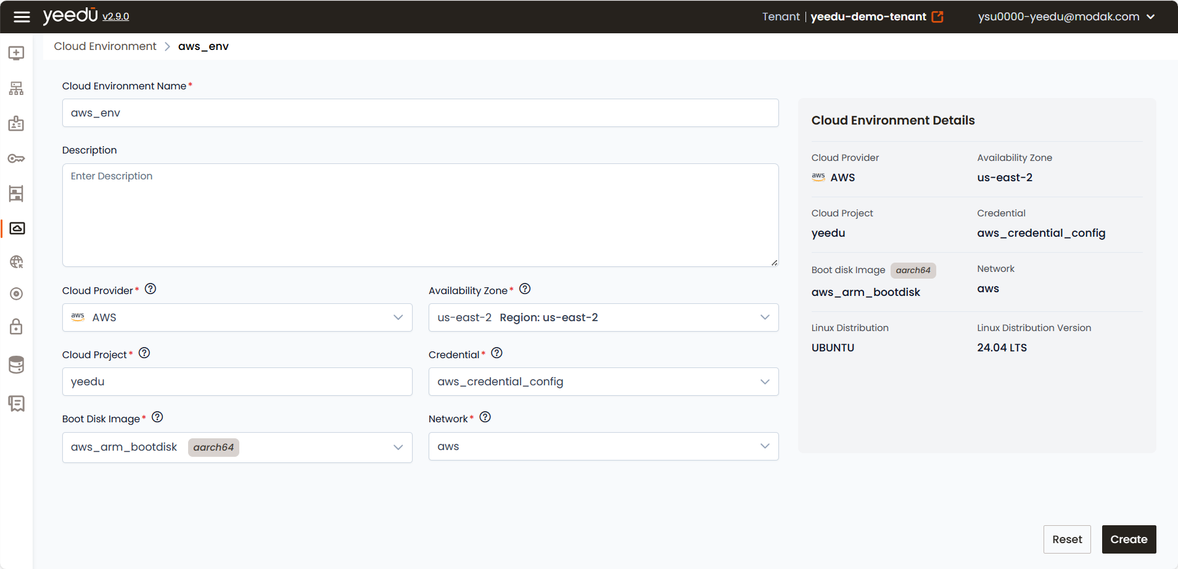
Task: Open the key credentials sidebar icon
Action: (x=17, y=158)
